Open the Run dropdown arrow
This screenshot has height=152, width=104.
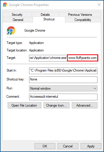(95, 88)
